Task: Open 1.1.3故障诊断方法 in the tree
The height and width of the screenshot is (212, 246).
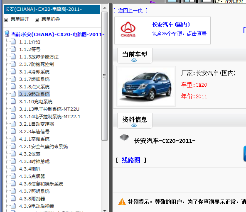Action: click(x=39, y=57)
